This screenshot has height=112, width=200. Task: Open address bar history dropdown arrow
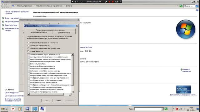coord(177,6)
